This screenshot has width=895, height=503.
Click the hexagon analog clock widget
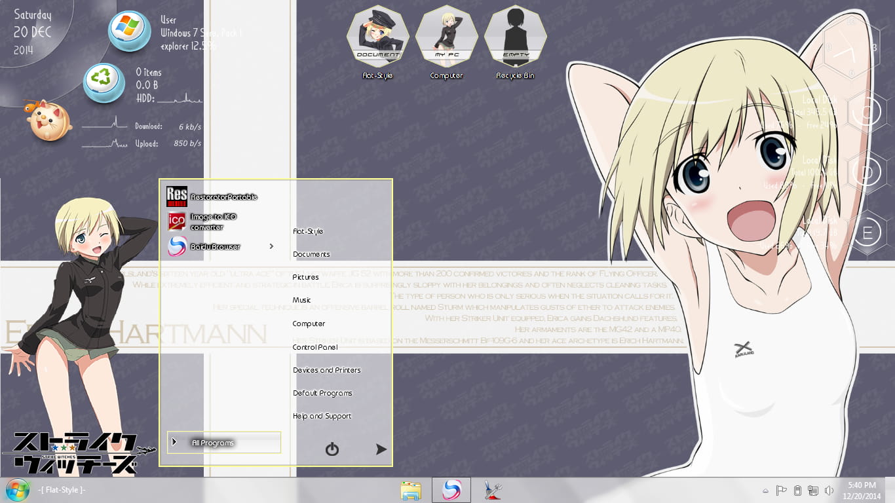pyautogui.click(x=851, y=47)
